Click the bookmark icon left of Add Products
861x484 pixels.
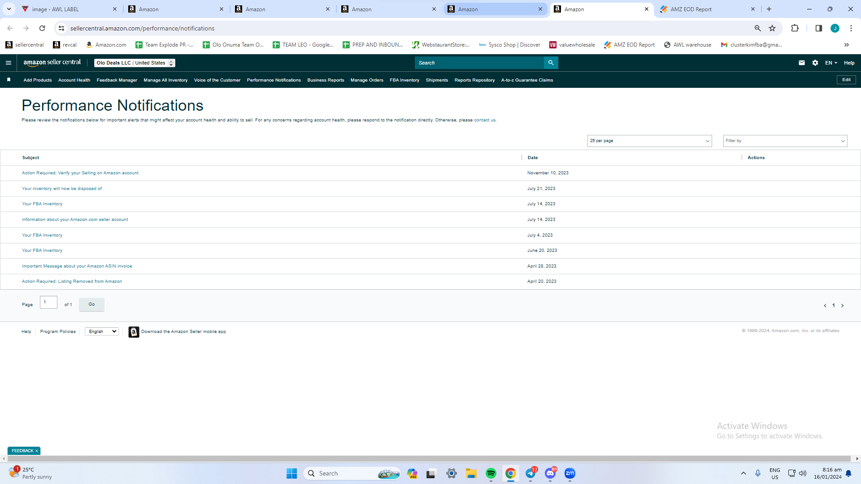click(9, 80)
